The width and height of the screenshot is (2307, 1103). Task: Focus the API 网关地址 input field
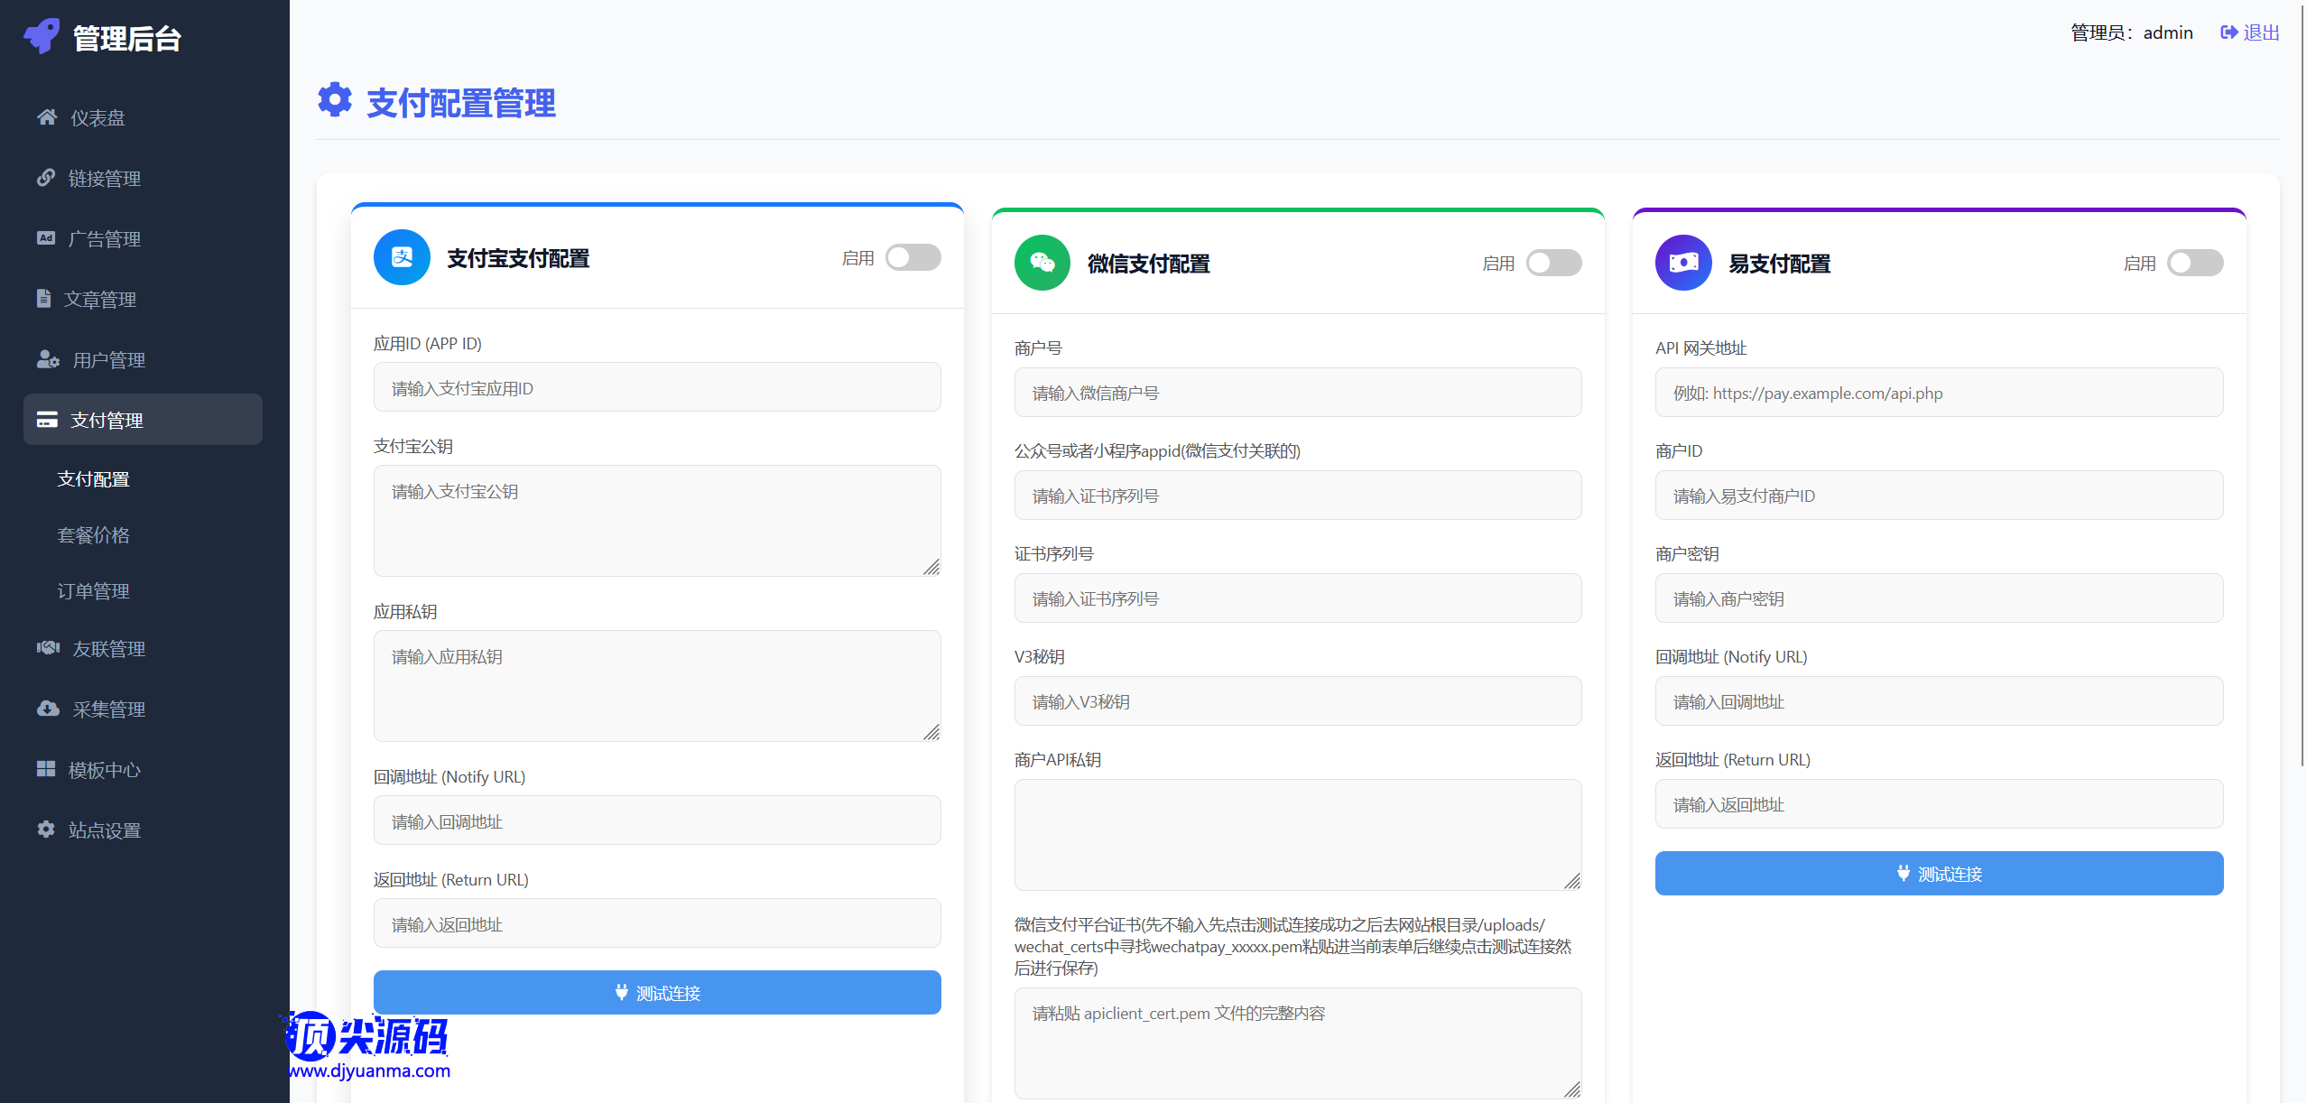point(1938,393)
